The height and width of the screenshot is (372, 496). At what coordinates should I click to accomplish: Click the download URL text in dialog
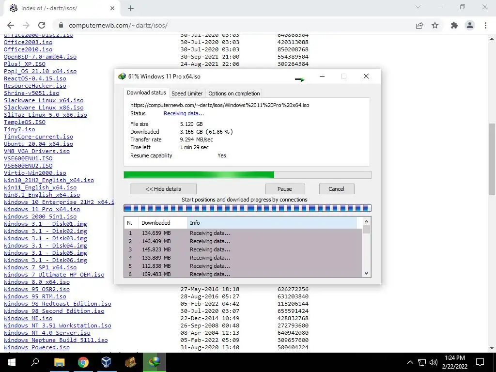pyautogui.click(x=220, y=105)
